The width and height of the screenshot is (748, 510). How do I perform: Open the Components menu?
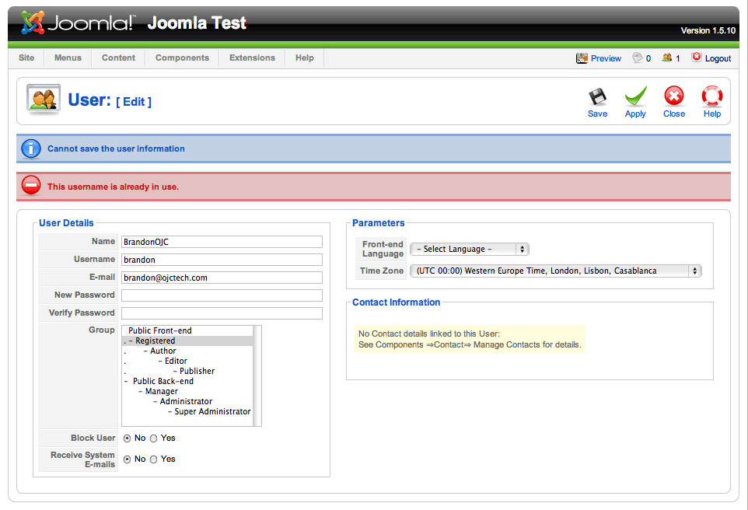click(182, 58)
